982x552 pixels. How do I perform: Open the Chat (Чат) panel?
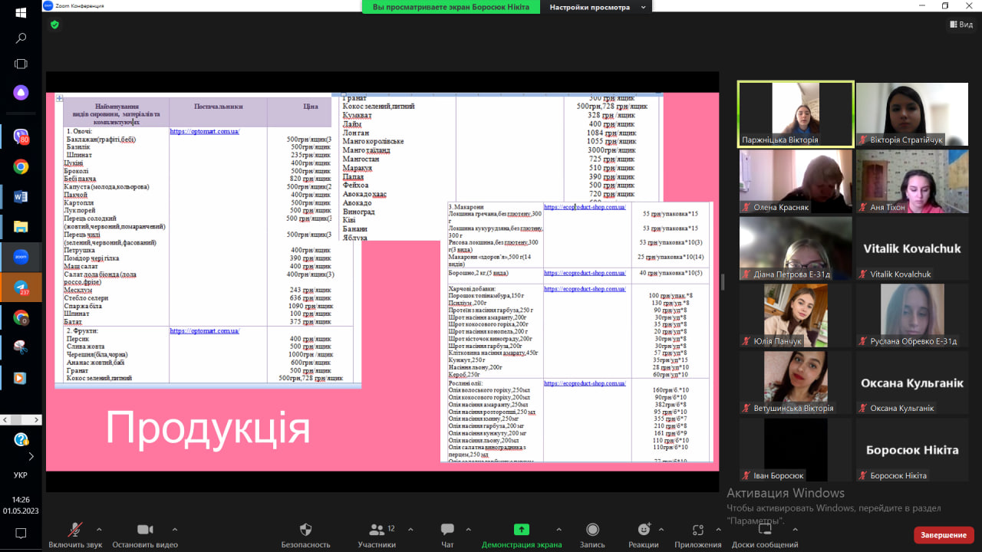[447, 530]
